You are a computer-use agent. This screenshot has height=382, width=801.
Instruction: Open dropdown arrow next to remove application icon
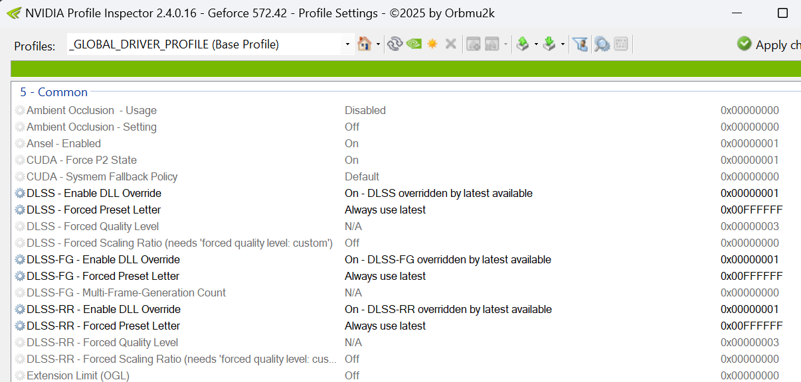pos(505,44)
